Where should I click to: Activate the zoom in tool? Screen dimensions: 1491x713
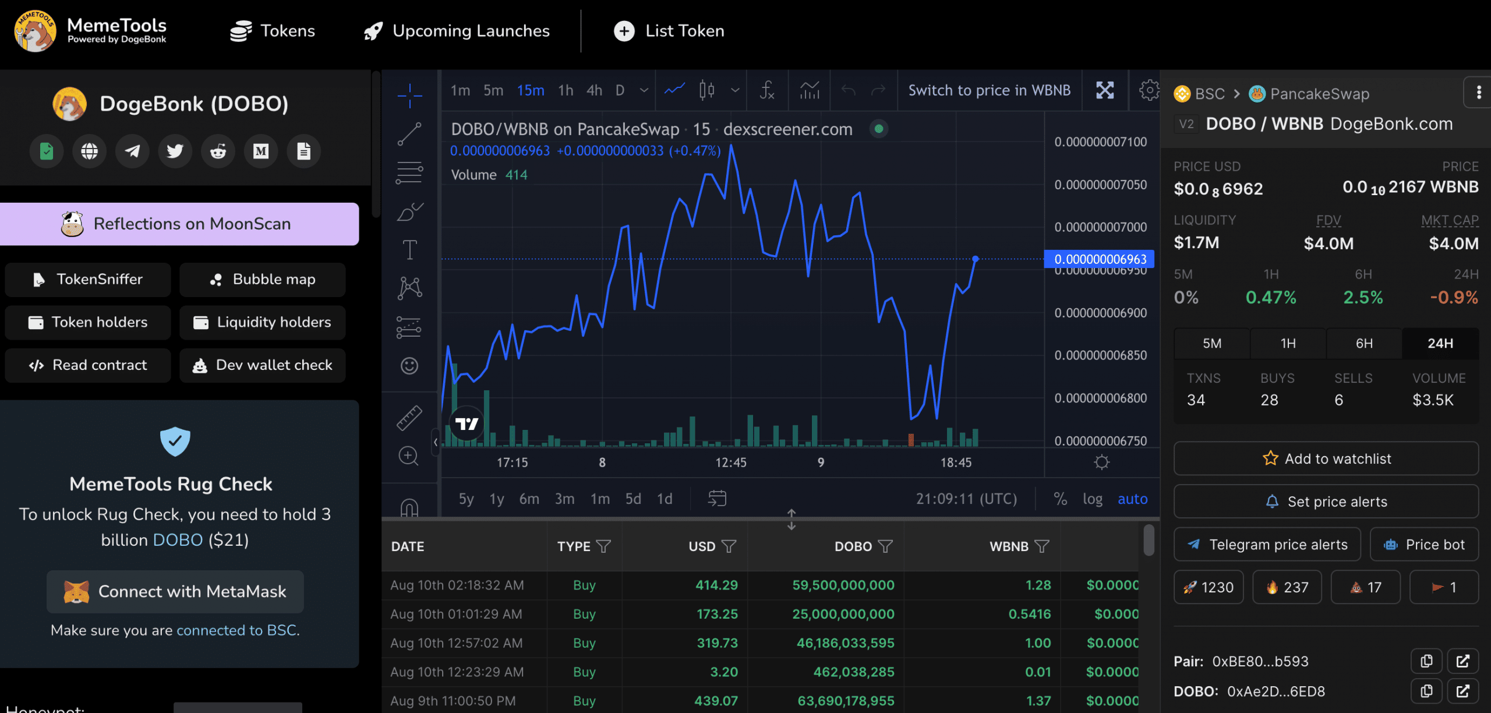click(x=409, y=456)
